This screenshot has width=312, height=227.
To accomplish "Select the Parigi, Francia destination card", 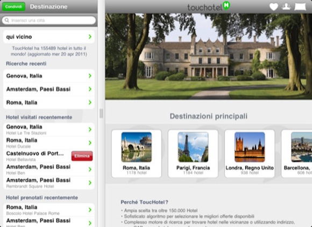I will (193, 153).
